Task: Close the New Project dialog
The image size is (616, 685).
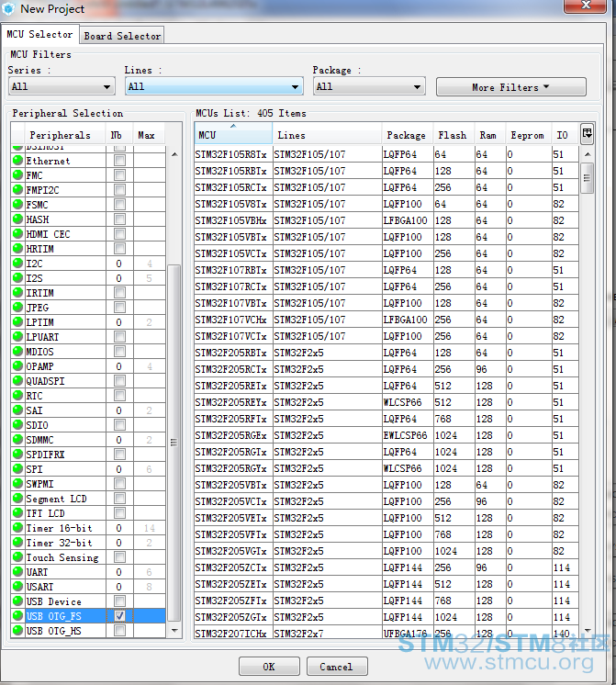Action: [x=586, y=6]
